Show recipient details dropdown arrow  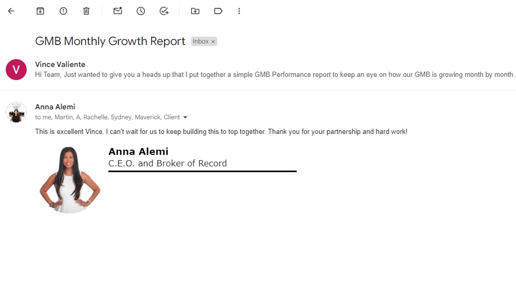185,118
